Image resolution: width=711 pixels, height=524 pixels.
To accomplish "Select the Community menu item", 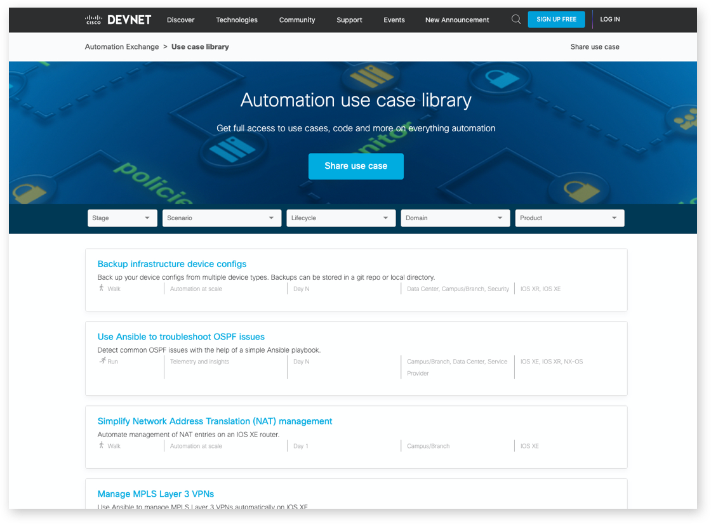I will point(296,20).
